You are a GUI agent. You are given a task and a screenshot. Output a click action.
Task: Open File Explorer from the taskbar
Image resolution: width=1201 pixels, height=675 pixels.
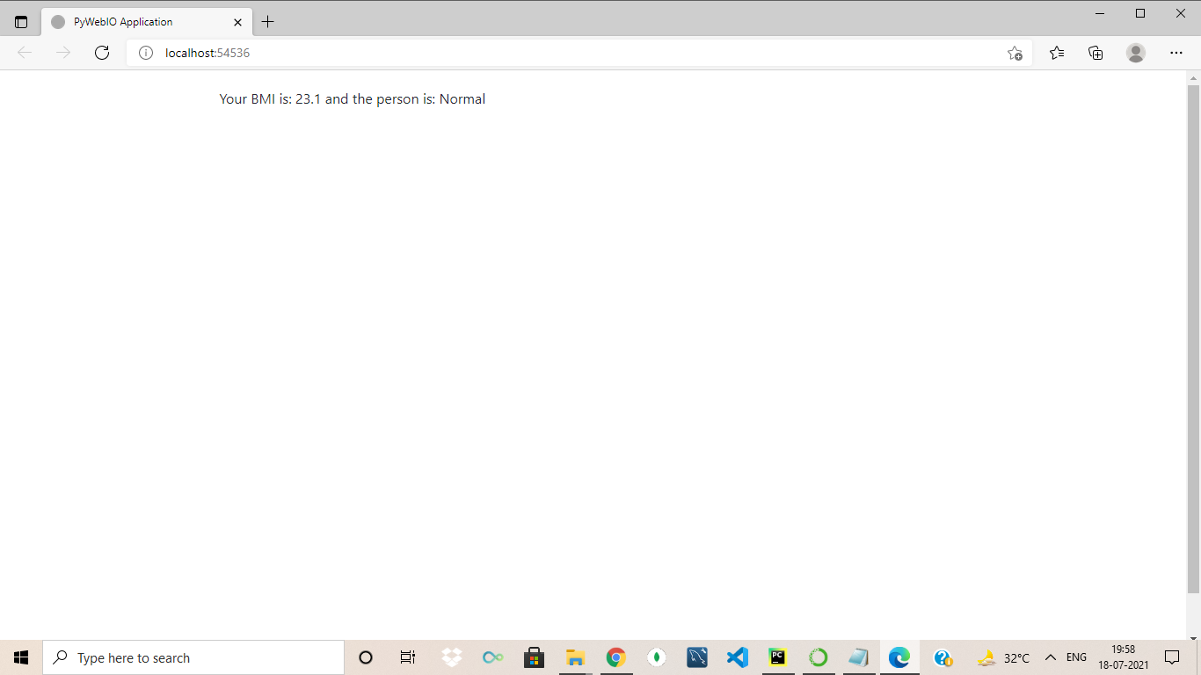(575, 657)
